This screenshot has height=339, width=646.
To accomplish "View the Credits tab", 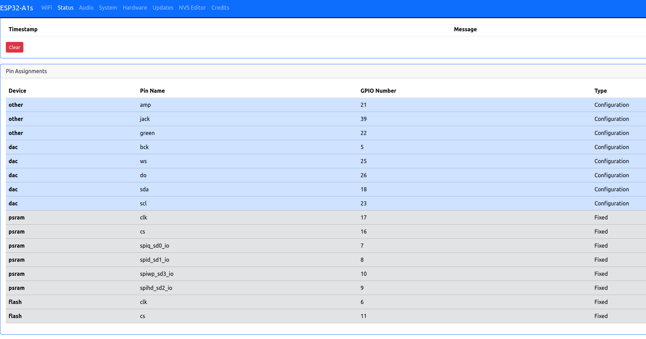I will 220,8.
